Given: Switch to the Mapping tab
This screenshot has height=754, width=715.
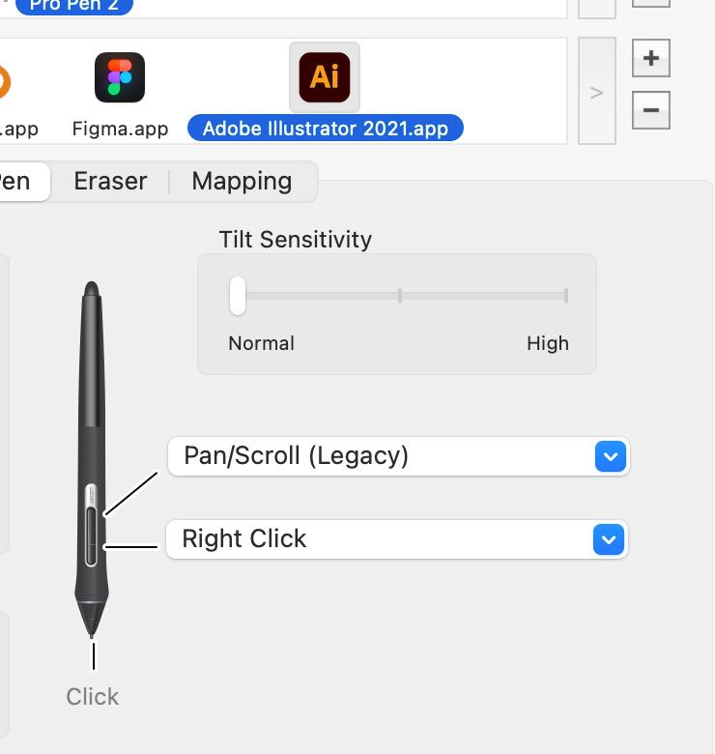Looking at the screenshot, I should coord(242,182).
